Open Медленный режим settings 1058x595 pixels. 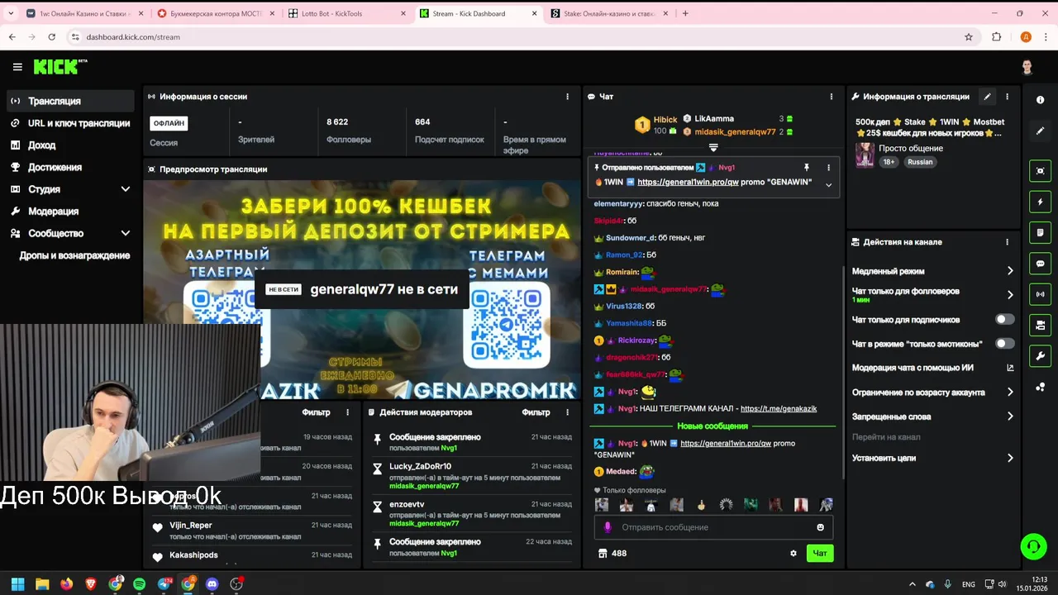(932, 271)
